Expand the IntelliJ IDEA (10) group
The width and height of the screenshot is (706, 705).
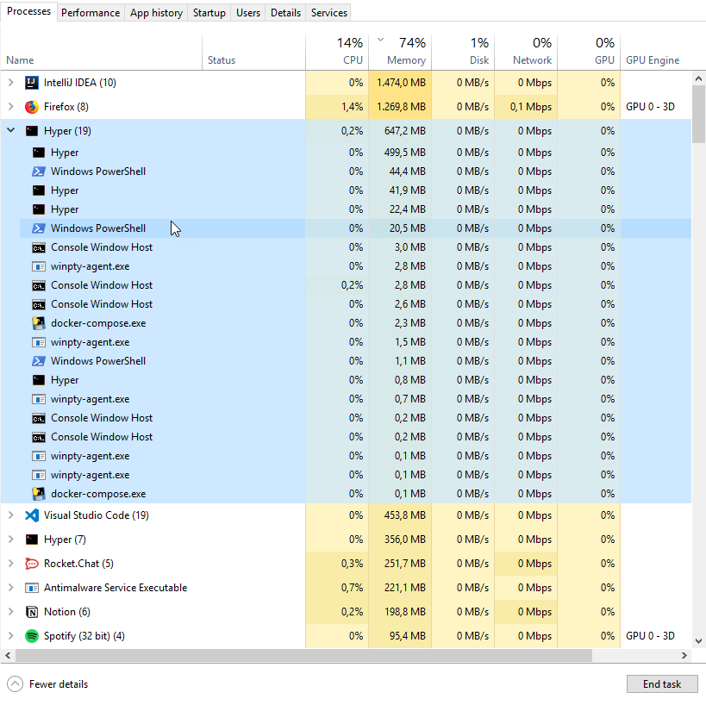[11, 83]
